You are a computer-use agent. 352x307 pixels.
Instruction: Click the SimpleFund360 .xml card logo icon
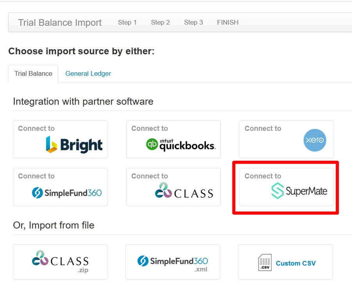point(143,261)
